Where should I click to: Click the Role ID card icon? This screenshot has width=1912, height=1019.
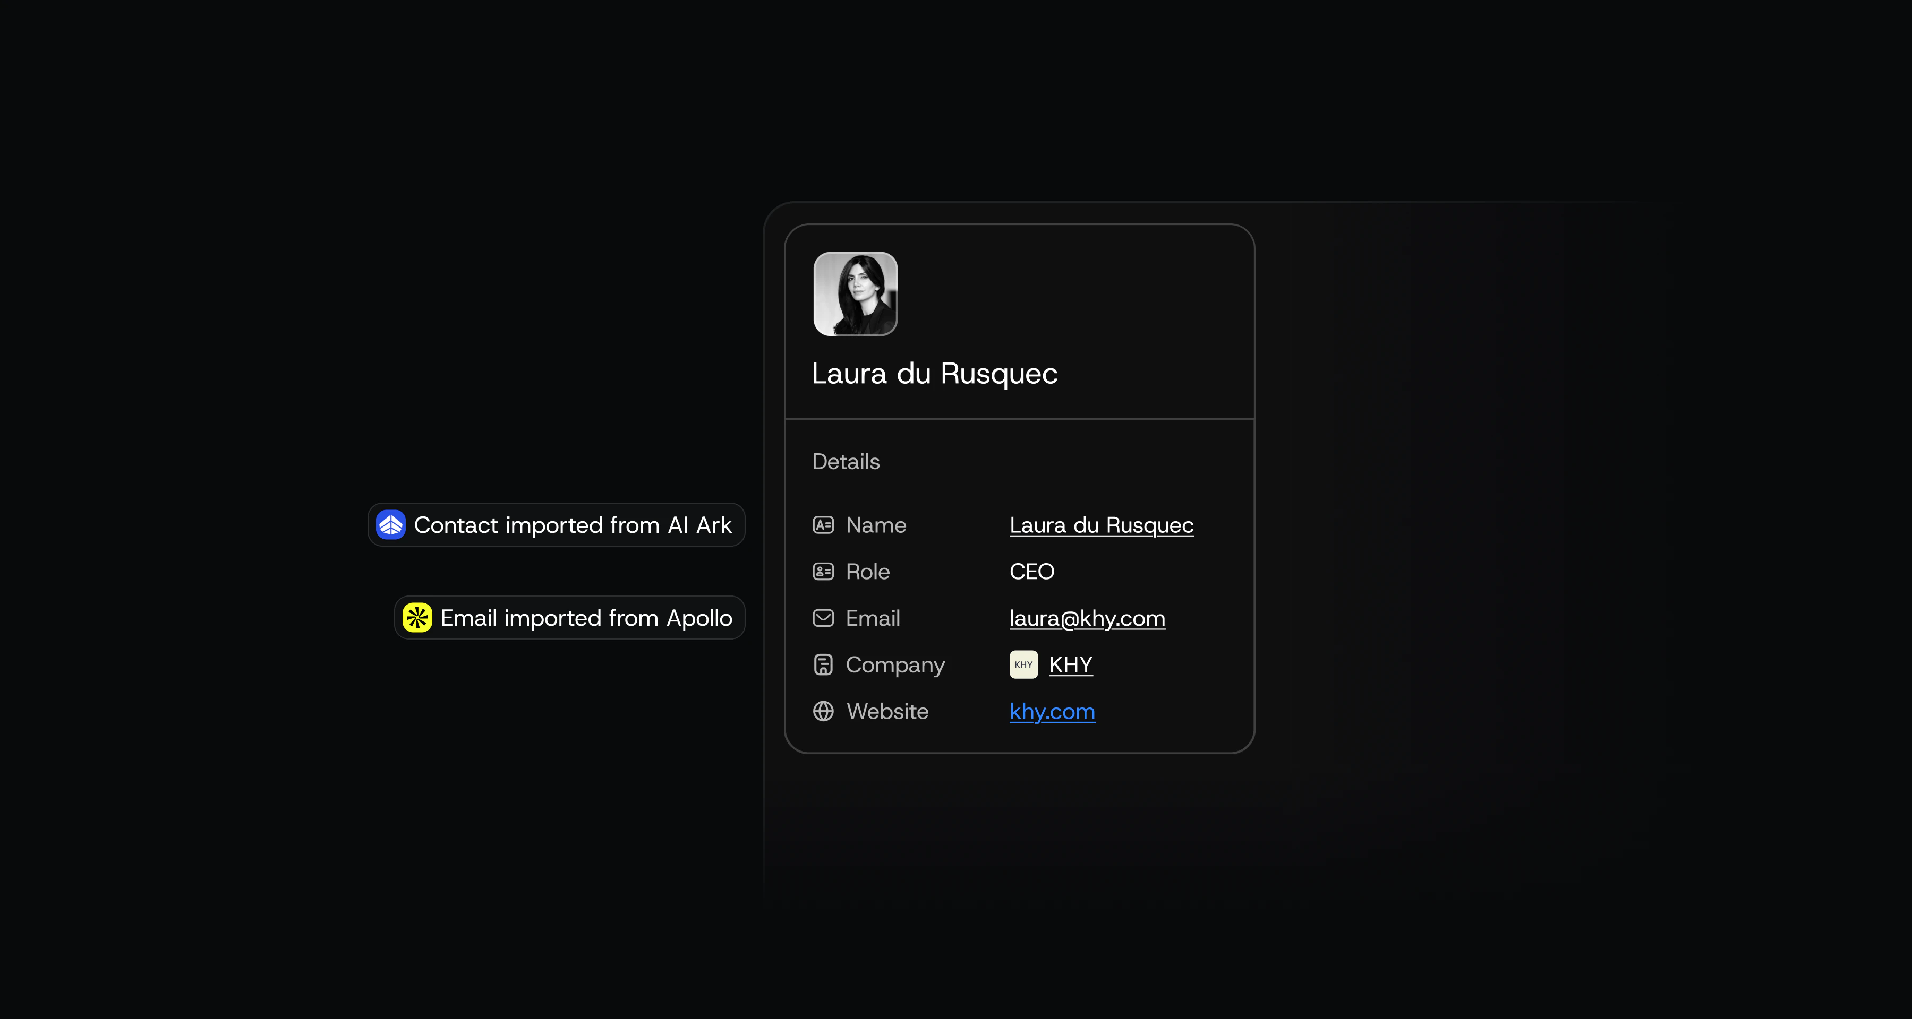[823, 572]
